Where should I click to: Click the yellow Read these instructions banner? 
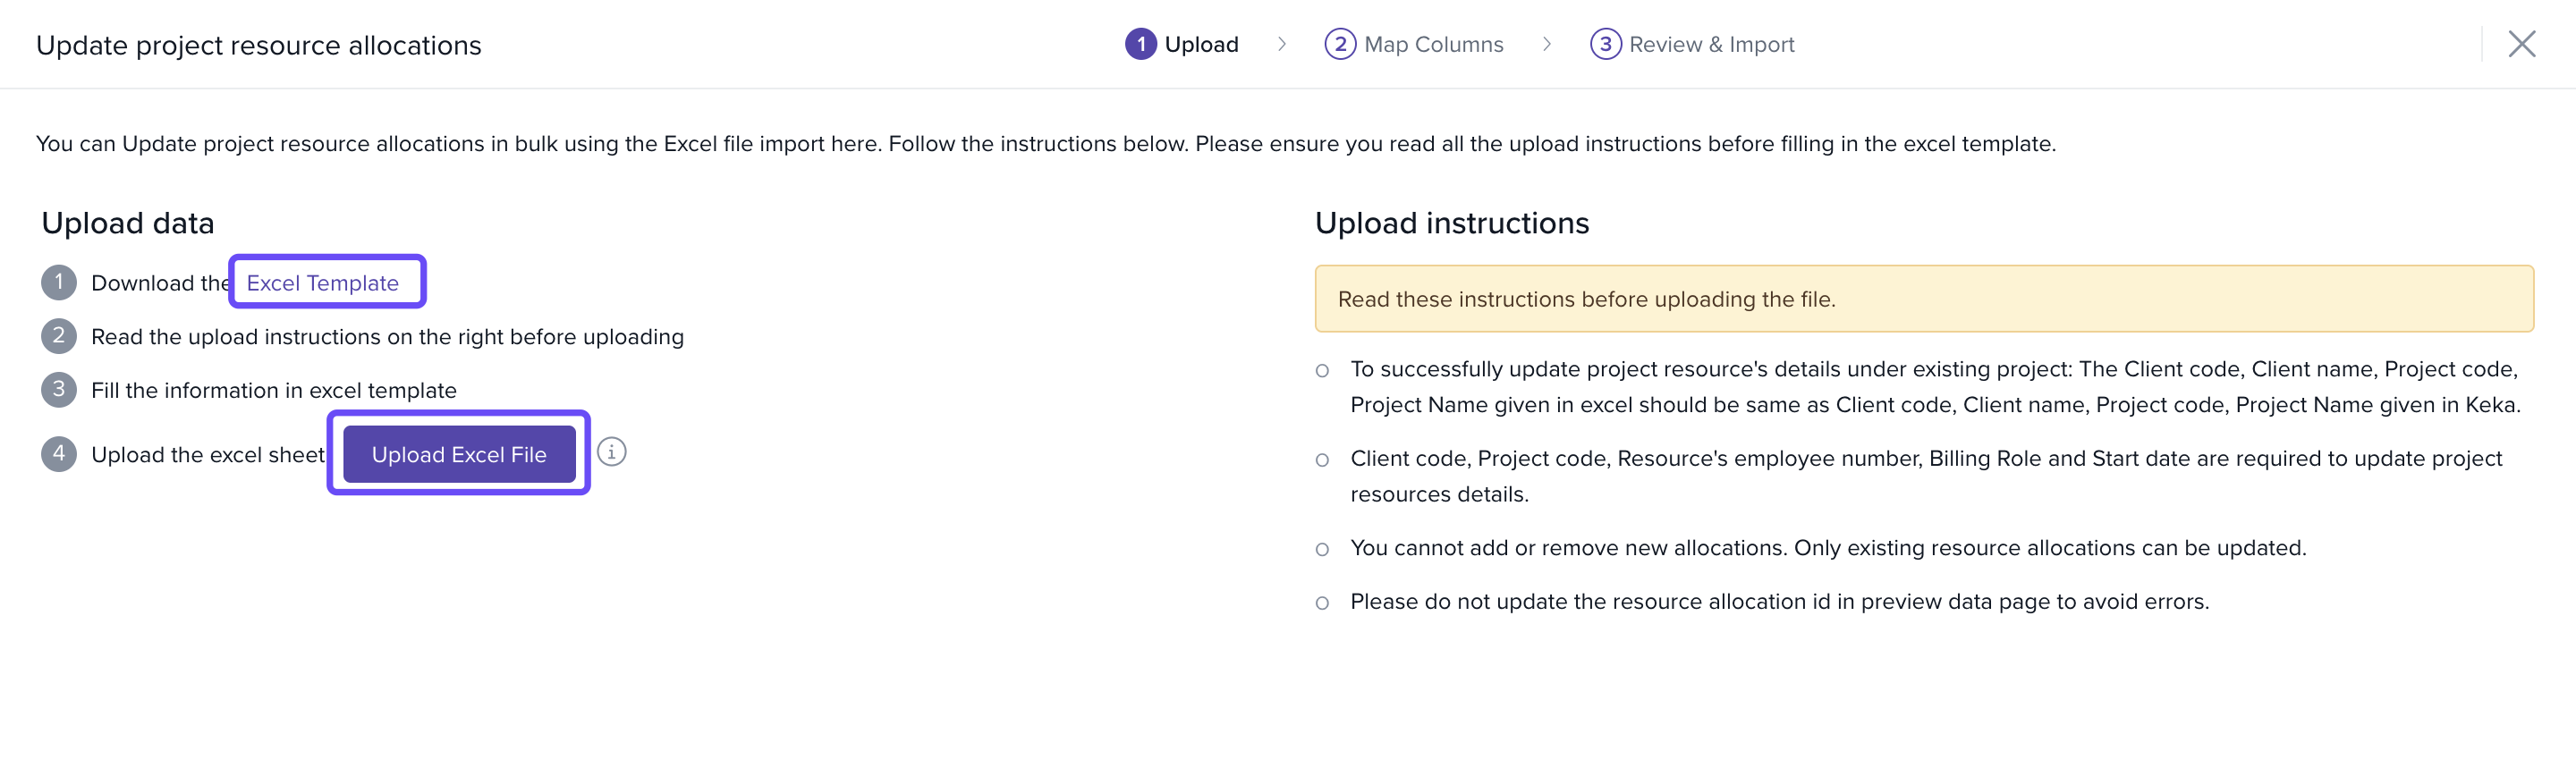(1923, 299)
